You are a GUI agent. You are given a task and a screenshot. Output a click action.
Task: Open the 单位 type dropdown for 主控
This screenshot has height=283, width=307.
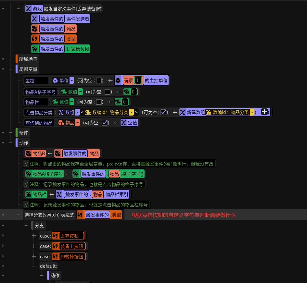pyautogui.click(x=72, y=80)
